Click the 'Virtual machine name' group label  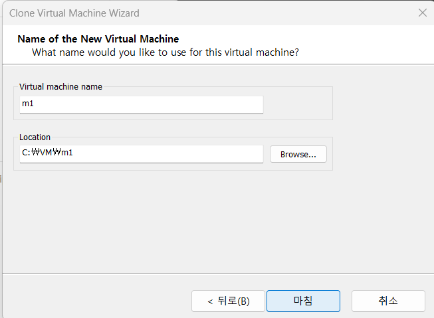coord(60,87)
